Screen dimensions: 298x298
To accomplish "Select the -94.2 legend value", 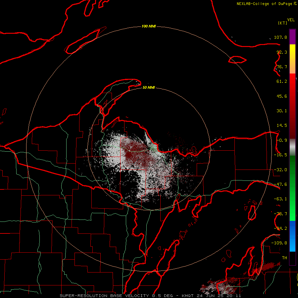I will click(280, 228).
